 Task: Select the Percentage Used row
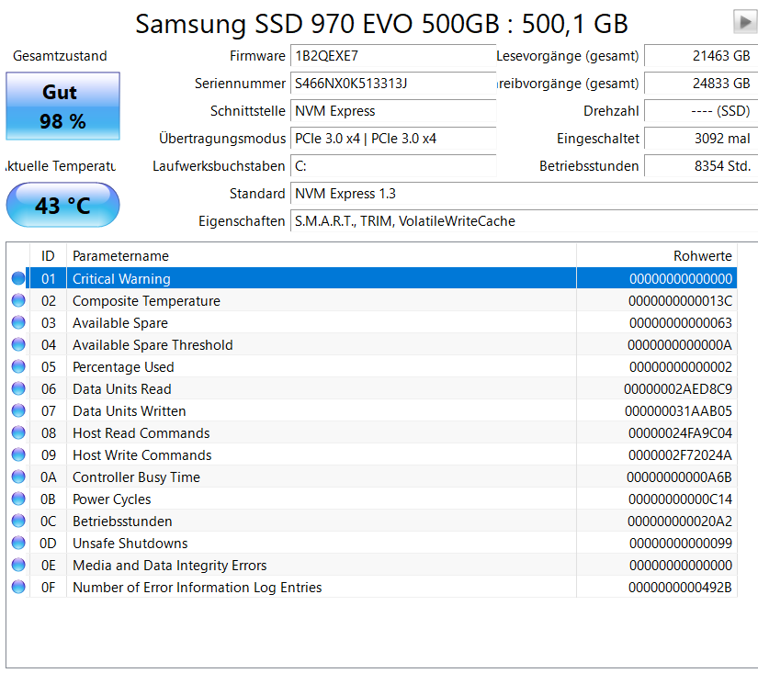[372, 366]
